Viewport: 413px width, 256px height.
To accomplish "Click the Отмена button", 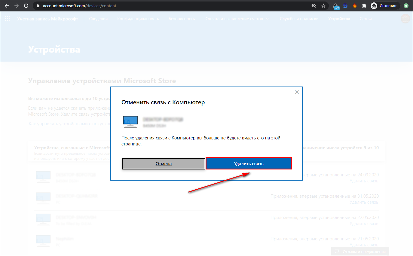I will pyautogui.click(x=164, y=164).
